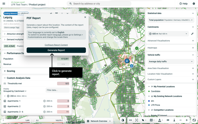Collapse Vehicle traffic section
198x124 pixels.
193,55
